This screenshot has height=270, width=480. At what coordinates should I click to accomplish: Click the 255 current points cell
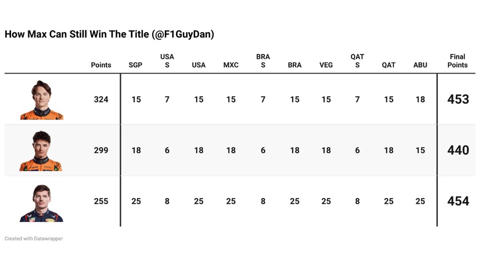point(101,201)
